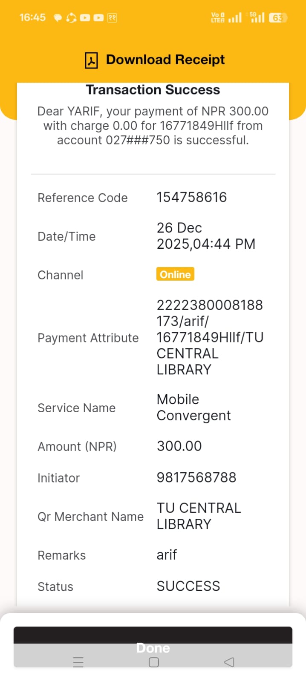The height and width of the screenshot is (681, 306).
Task: Tap the yellow Online channel badge
Action: point(175,274)
